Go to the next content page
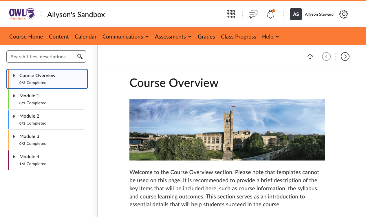 345,56
